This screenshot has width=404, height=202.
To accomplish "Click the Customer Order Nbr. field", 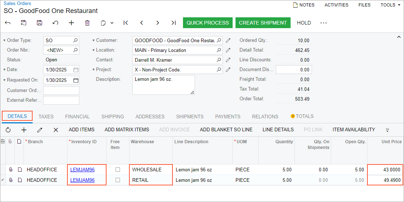I will 61,91.
